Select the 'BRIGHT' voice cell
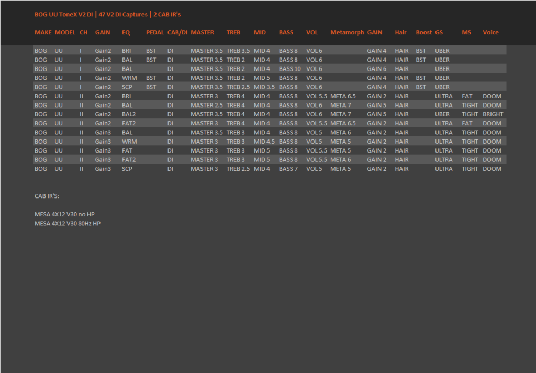536x373 pixels. pos(493,114)
